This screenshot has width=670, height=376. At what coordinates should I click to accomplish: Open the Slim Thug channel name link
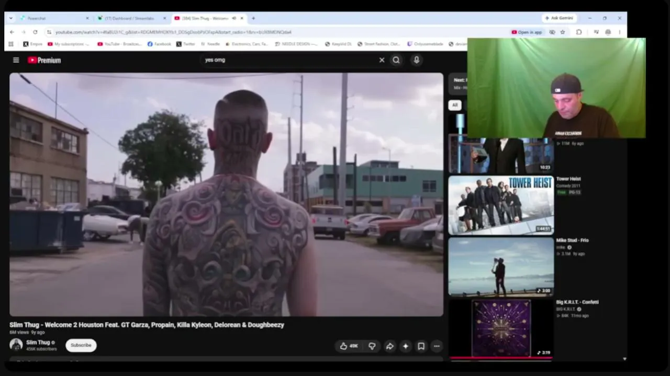[x=38, y=343]
